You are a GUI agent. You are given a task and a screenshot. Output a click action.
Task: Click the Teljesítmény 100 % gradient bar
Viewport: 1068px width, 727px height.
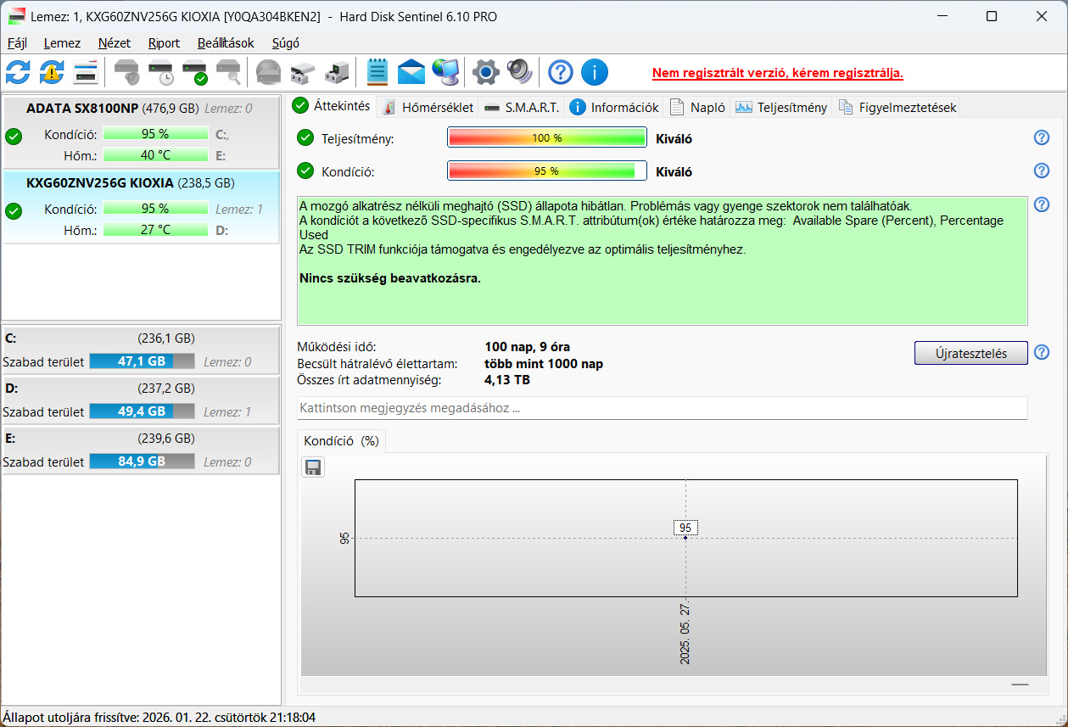tap(546, 138)
